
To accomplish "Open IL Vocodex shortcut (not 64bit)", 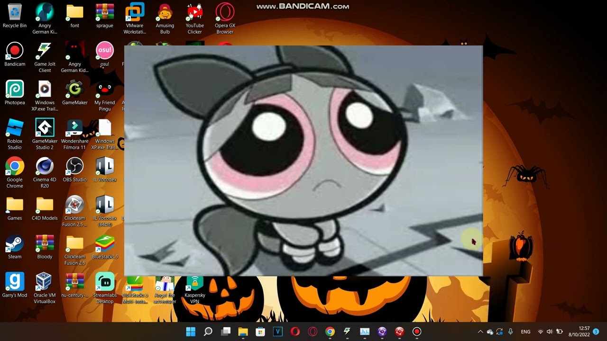I will pyautogui.click(x=105, y=170).
